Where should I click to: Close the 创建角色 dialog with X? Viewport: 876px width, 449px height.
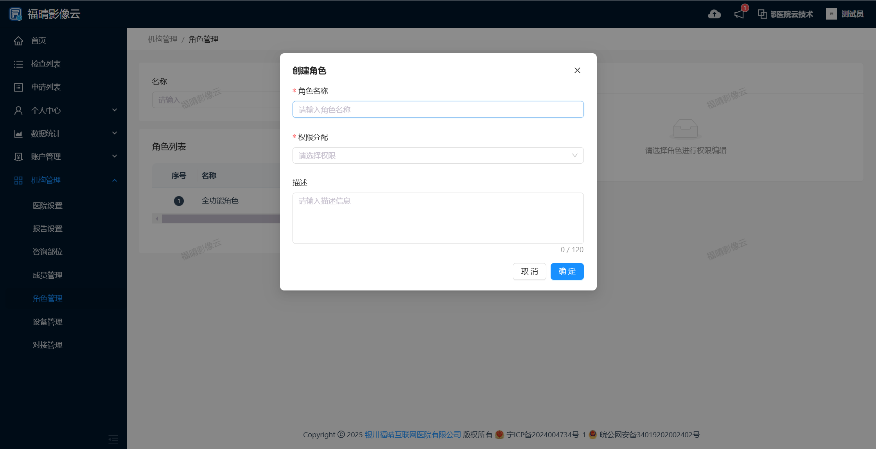tap(577, 70)
